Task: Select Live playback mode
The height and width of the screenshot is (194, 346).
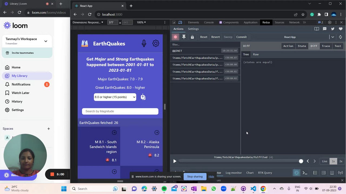Action: 325,161
